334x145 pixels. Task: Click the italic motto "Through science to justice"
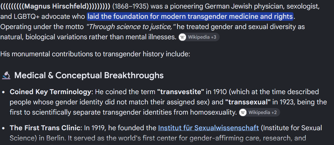(130, 27)
